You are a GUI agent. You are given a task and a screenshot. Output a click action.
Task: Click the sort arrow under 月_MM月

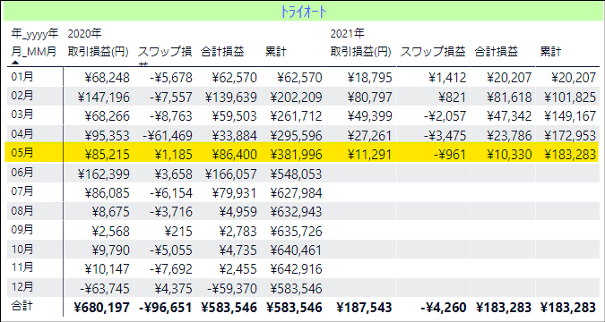(x=14, y=62)
